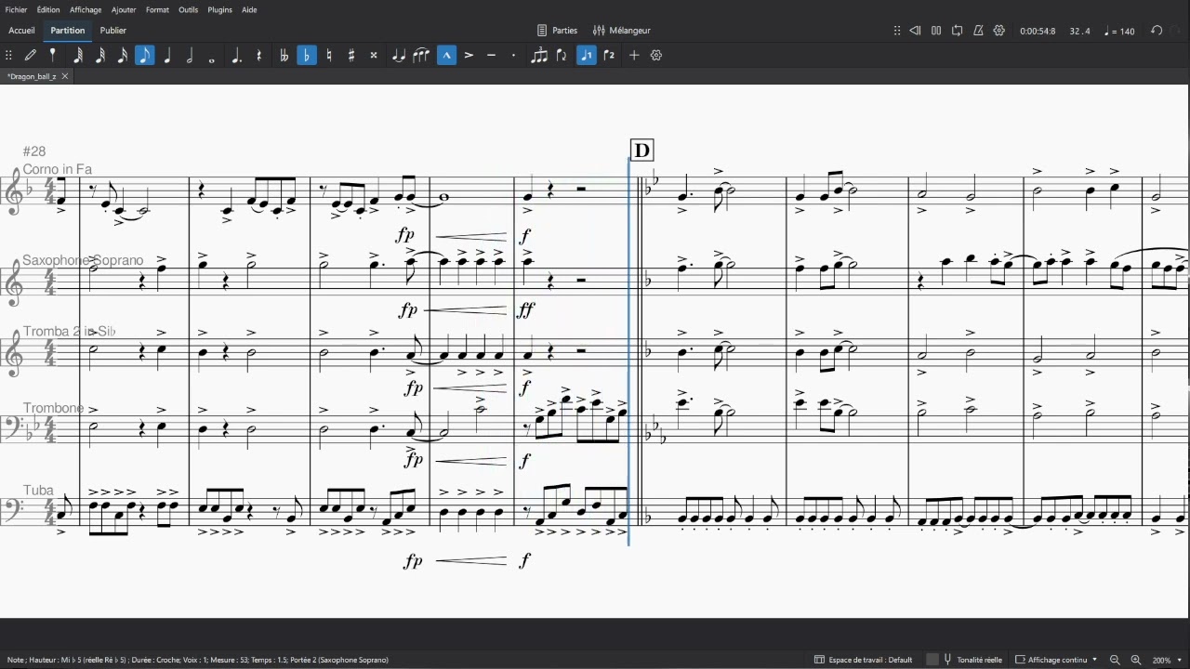Apply double flat accidental
Image resolution: width=1190 pixels, height=669 pixels.
click(x=284, y=56)
